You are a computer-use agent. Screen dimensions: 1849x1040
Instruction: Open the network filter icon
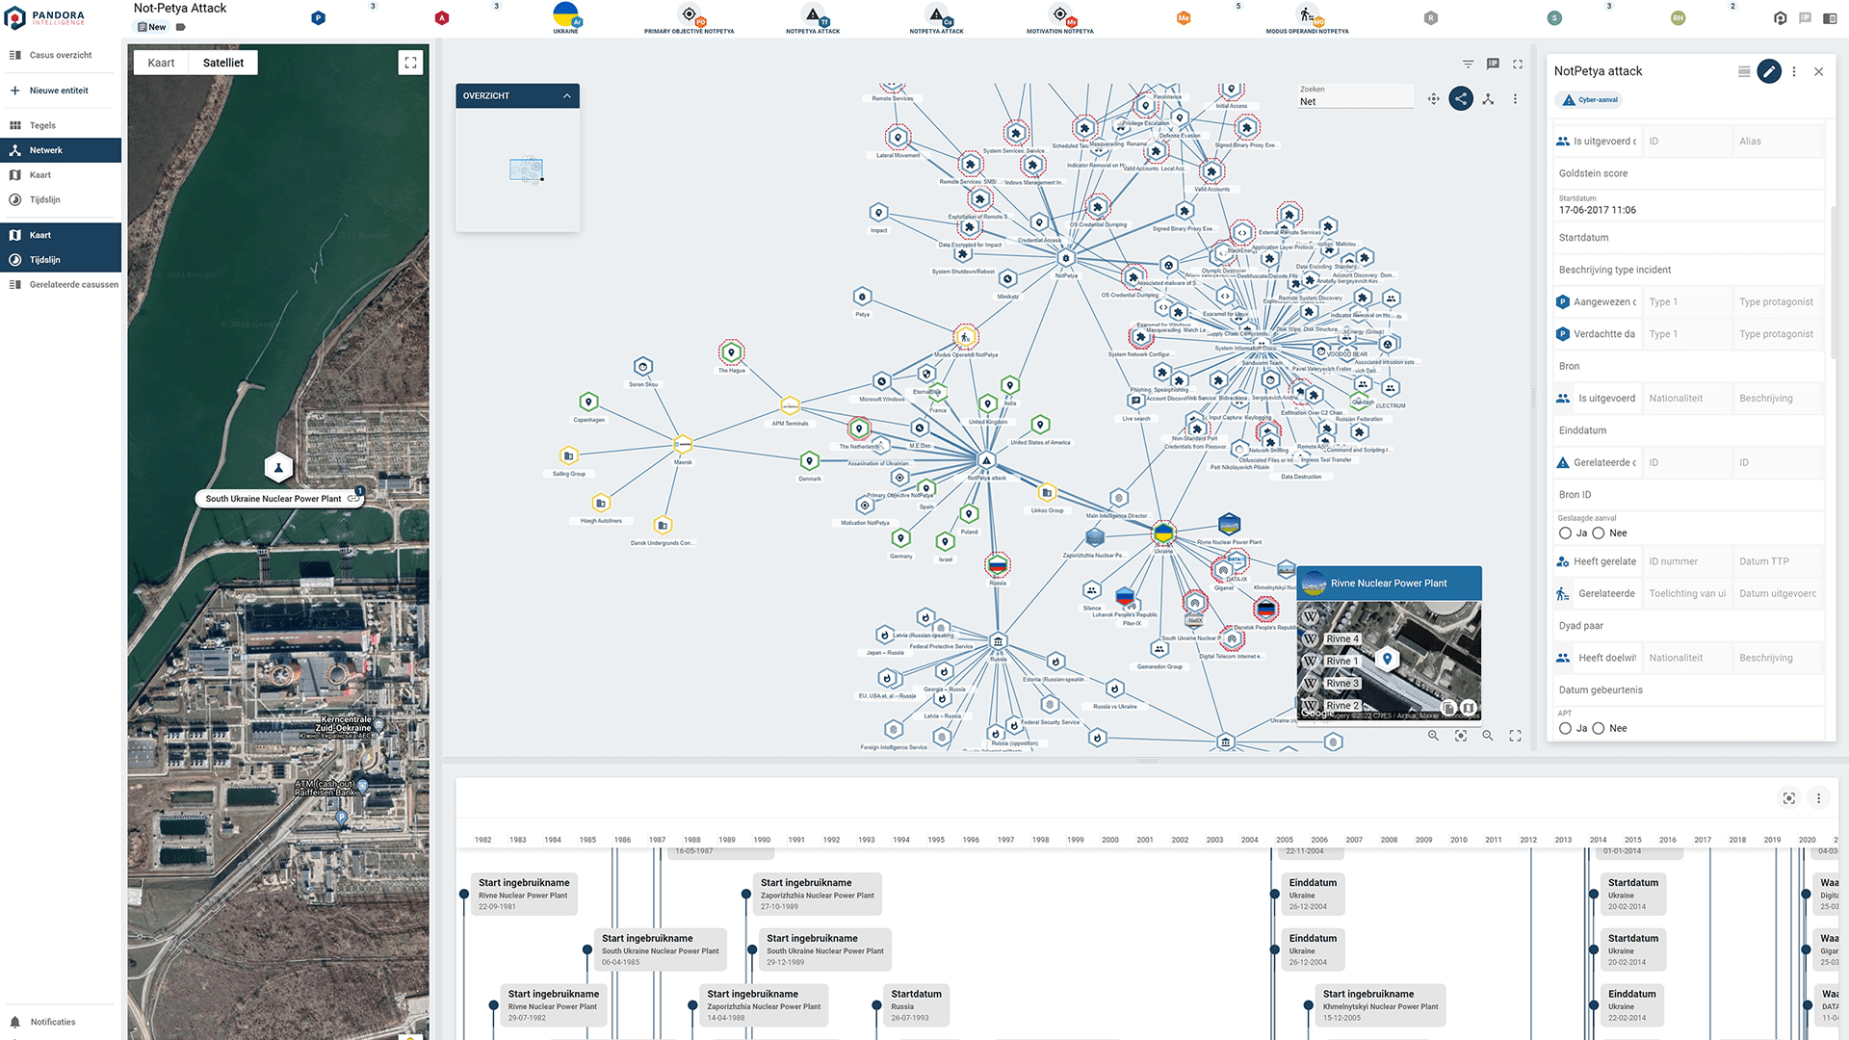[x=1468, y=65]
